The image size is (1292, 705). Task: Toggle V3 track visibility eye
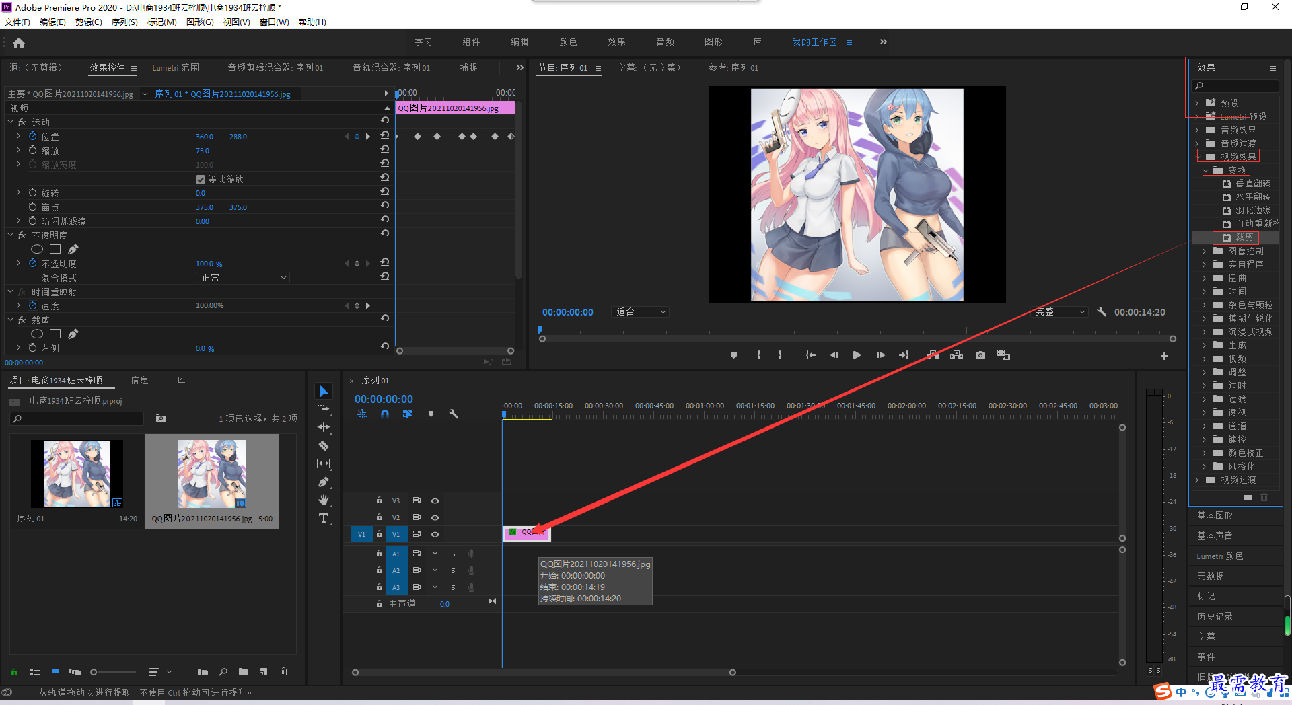pyautogui.click(x=435, y=500)
